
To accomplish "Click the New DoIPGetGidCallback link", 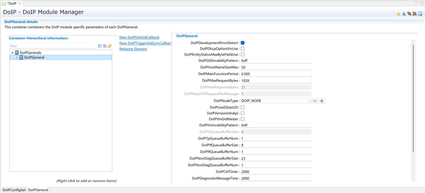I will tap(139, 37).
